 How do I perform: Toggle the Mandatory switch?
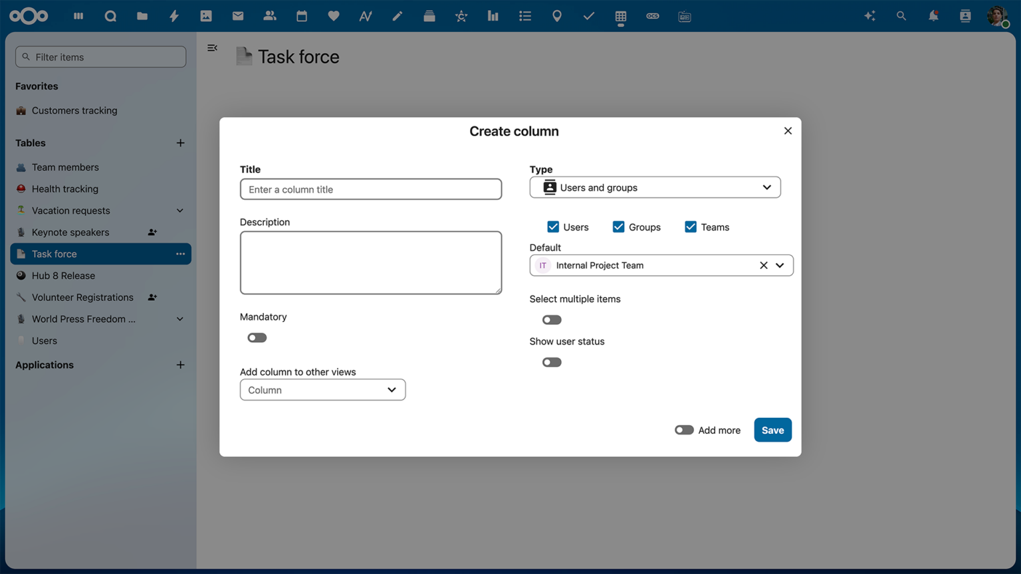click(x=257, y=337)
